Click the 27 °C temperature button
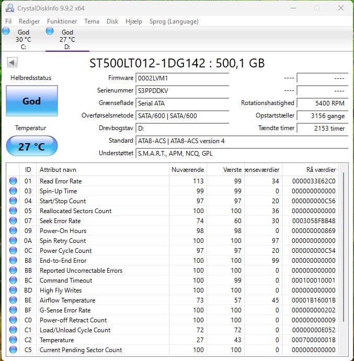This screenshot has width=354, height=361. pos(32,146)
